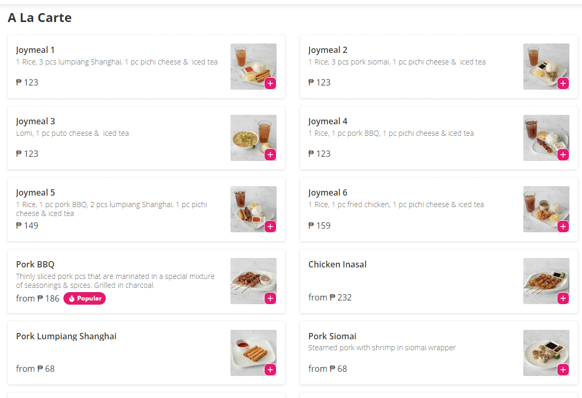This screenshot has height=398, width=582.
Task: Click the add icon on Joymeal 4
Action: click(564, 155)
